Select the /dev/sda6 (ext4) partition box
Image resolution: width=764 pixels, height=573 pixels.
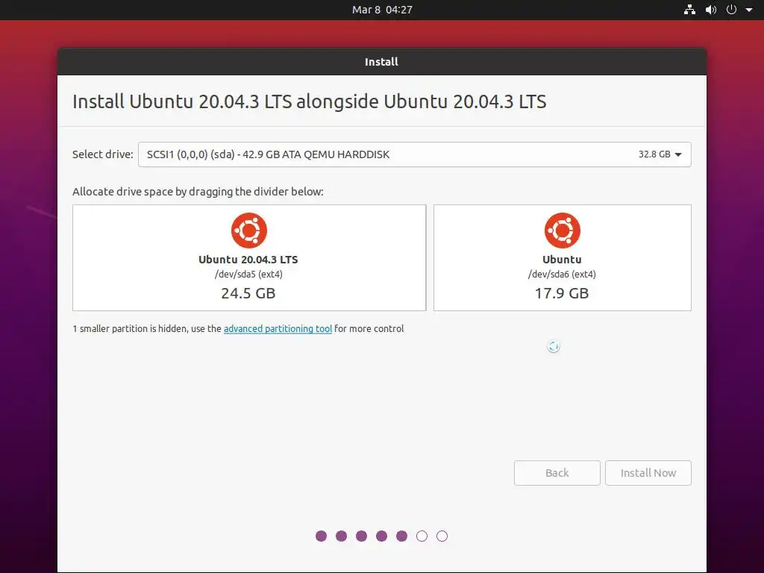[x=563, y=257]
